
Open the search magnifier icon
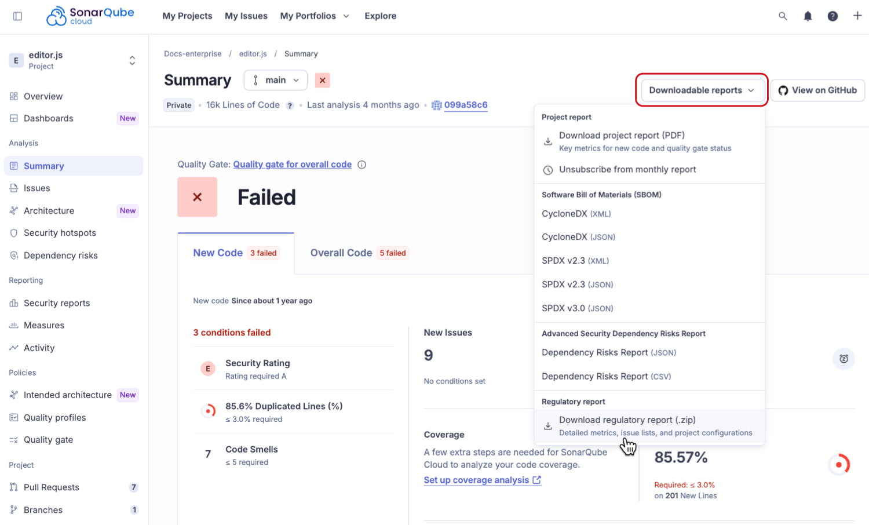[x=783, y=16]
